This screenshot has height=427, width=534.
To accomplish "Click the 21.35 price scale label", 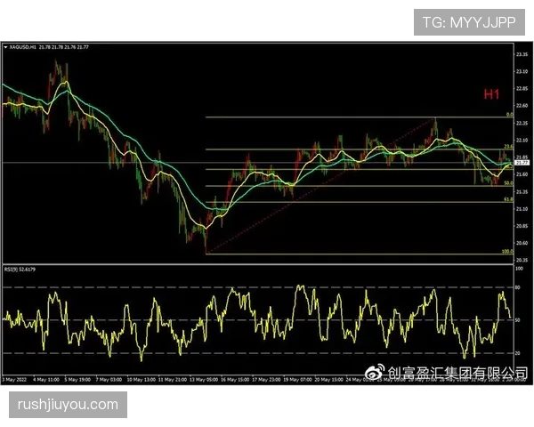I will [x=522, y=192].
